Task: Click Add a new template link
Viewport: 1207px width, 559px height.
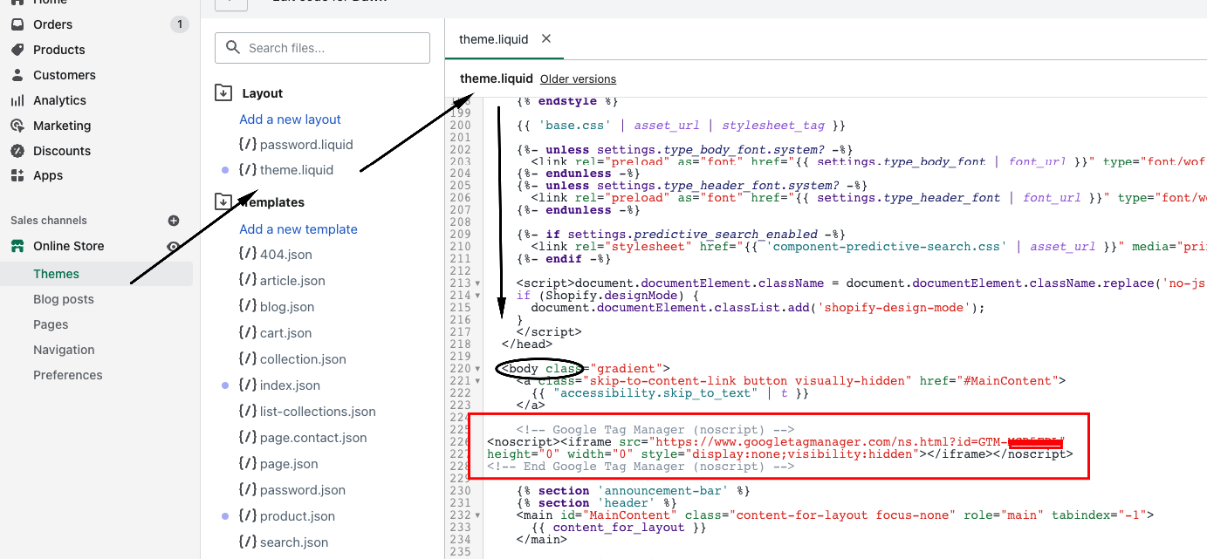Action: coord(298,229)
